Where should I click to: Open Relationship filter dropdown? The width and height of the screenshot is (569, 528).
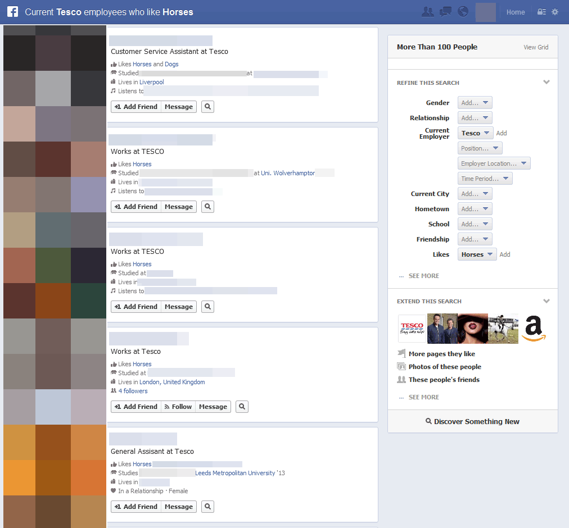pyautogui.click(x=475, y=118)
